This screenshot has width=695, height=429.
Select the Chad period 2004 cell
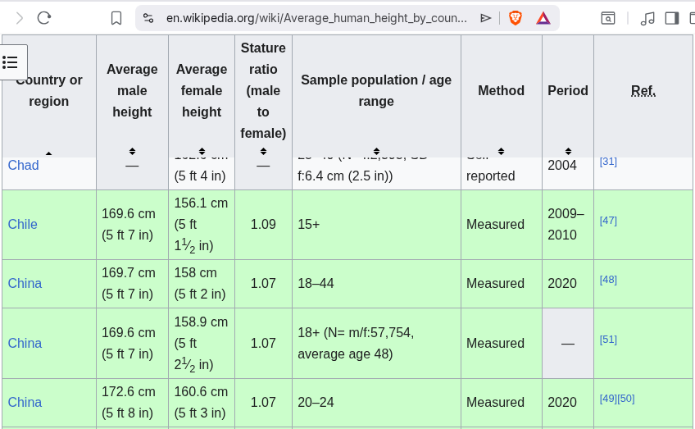568,173
